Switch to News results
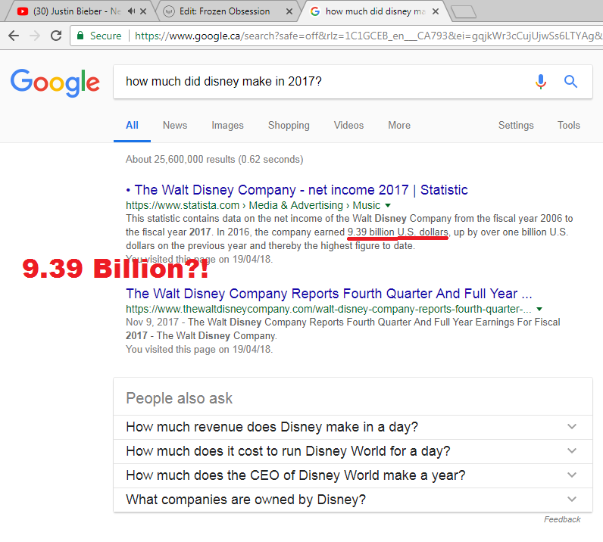This screenshot has width=603, height=542. click(175, 126)
